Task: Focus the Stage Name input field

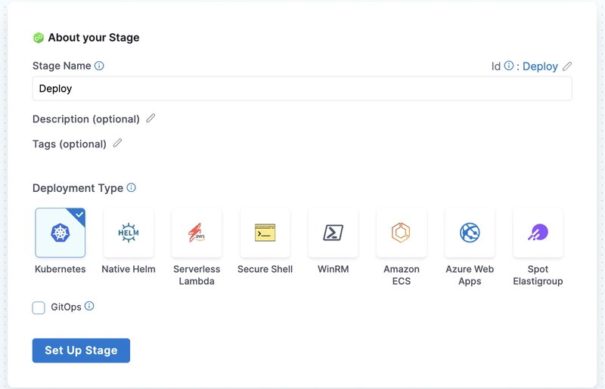Action: [302, 88]
